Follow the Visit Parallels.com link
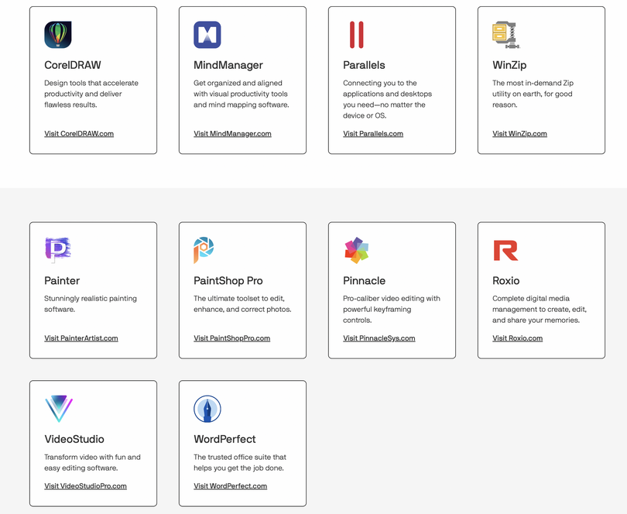 click(x=373, y=134)
